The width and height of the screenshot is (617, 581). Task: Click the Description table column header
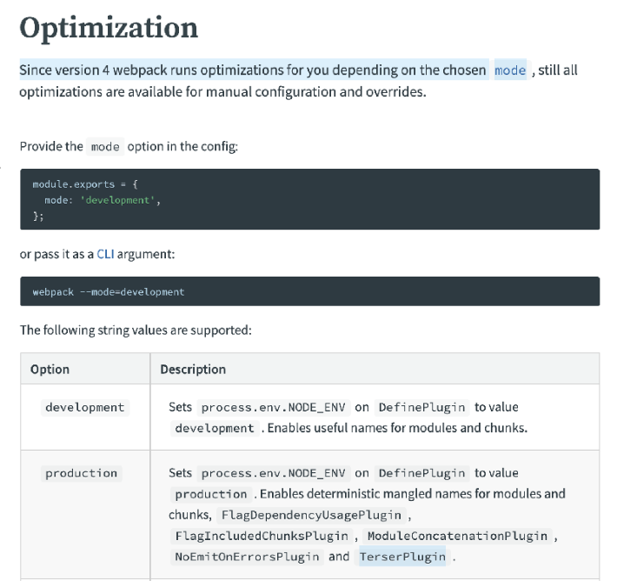pyautogui.click(x=193, y=369)
